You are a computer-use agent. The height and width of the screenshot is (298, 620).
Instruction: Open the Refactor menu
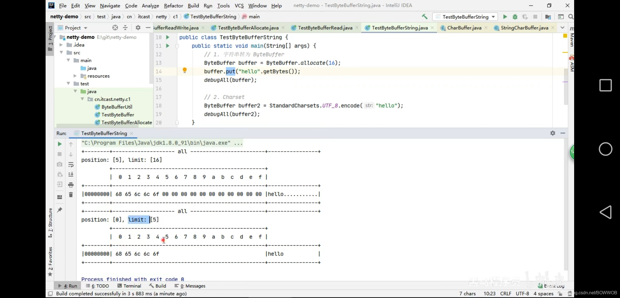coord(173,6)
